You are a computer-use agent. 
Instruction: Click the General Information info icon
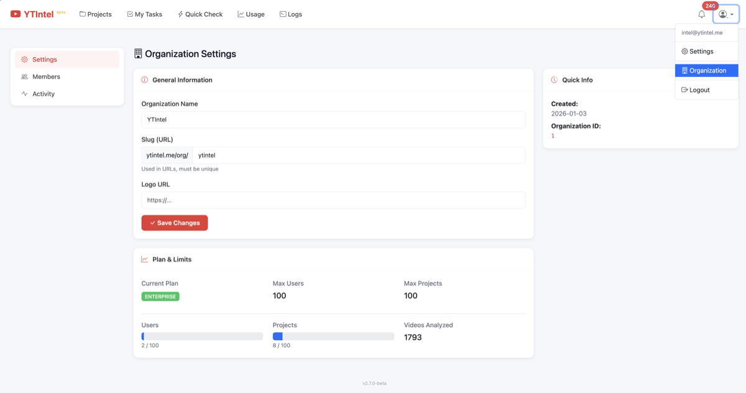coord(145,80)
